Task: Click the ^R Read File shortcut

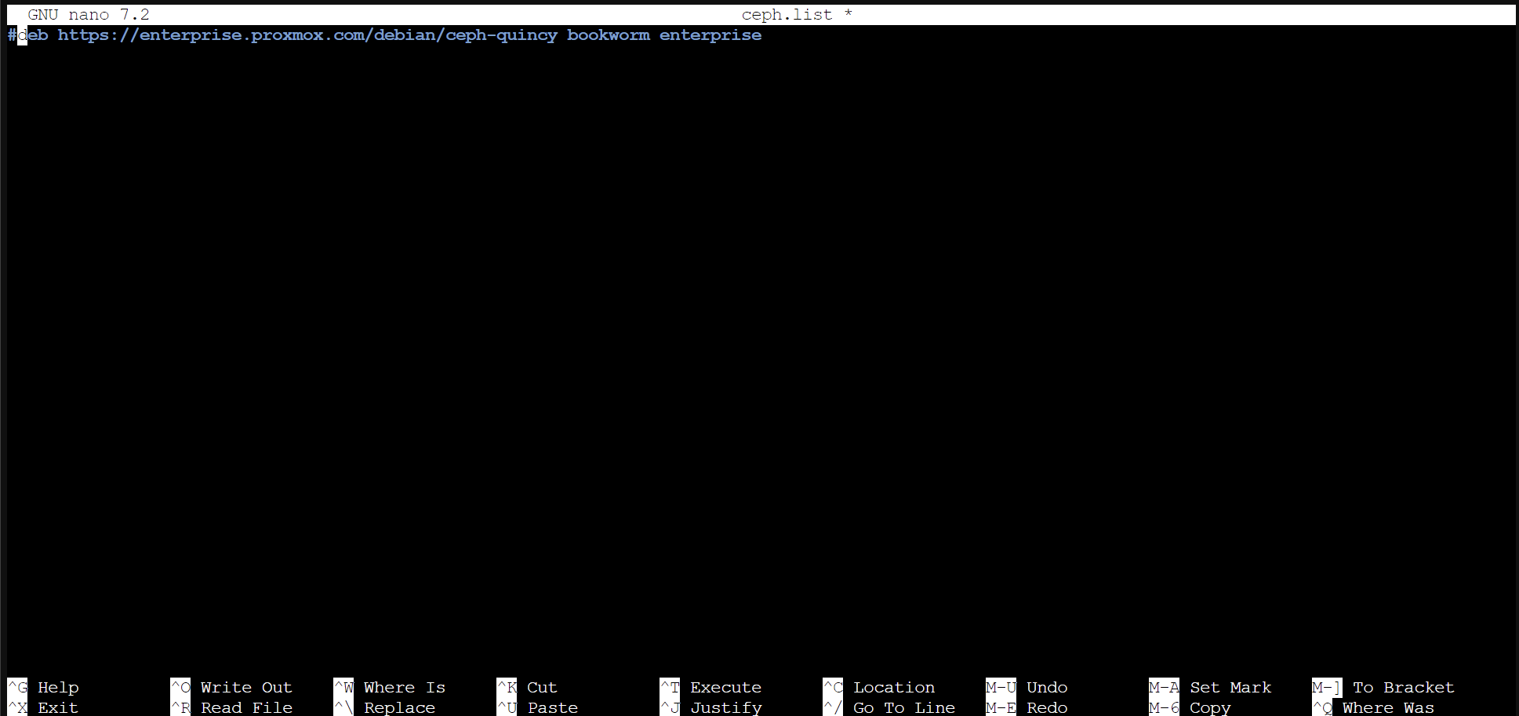Action: (231, 707)
